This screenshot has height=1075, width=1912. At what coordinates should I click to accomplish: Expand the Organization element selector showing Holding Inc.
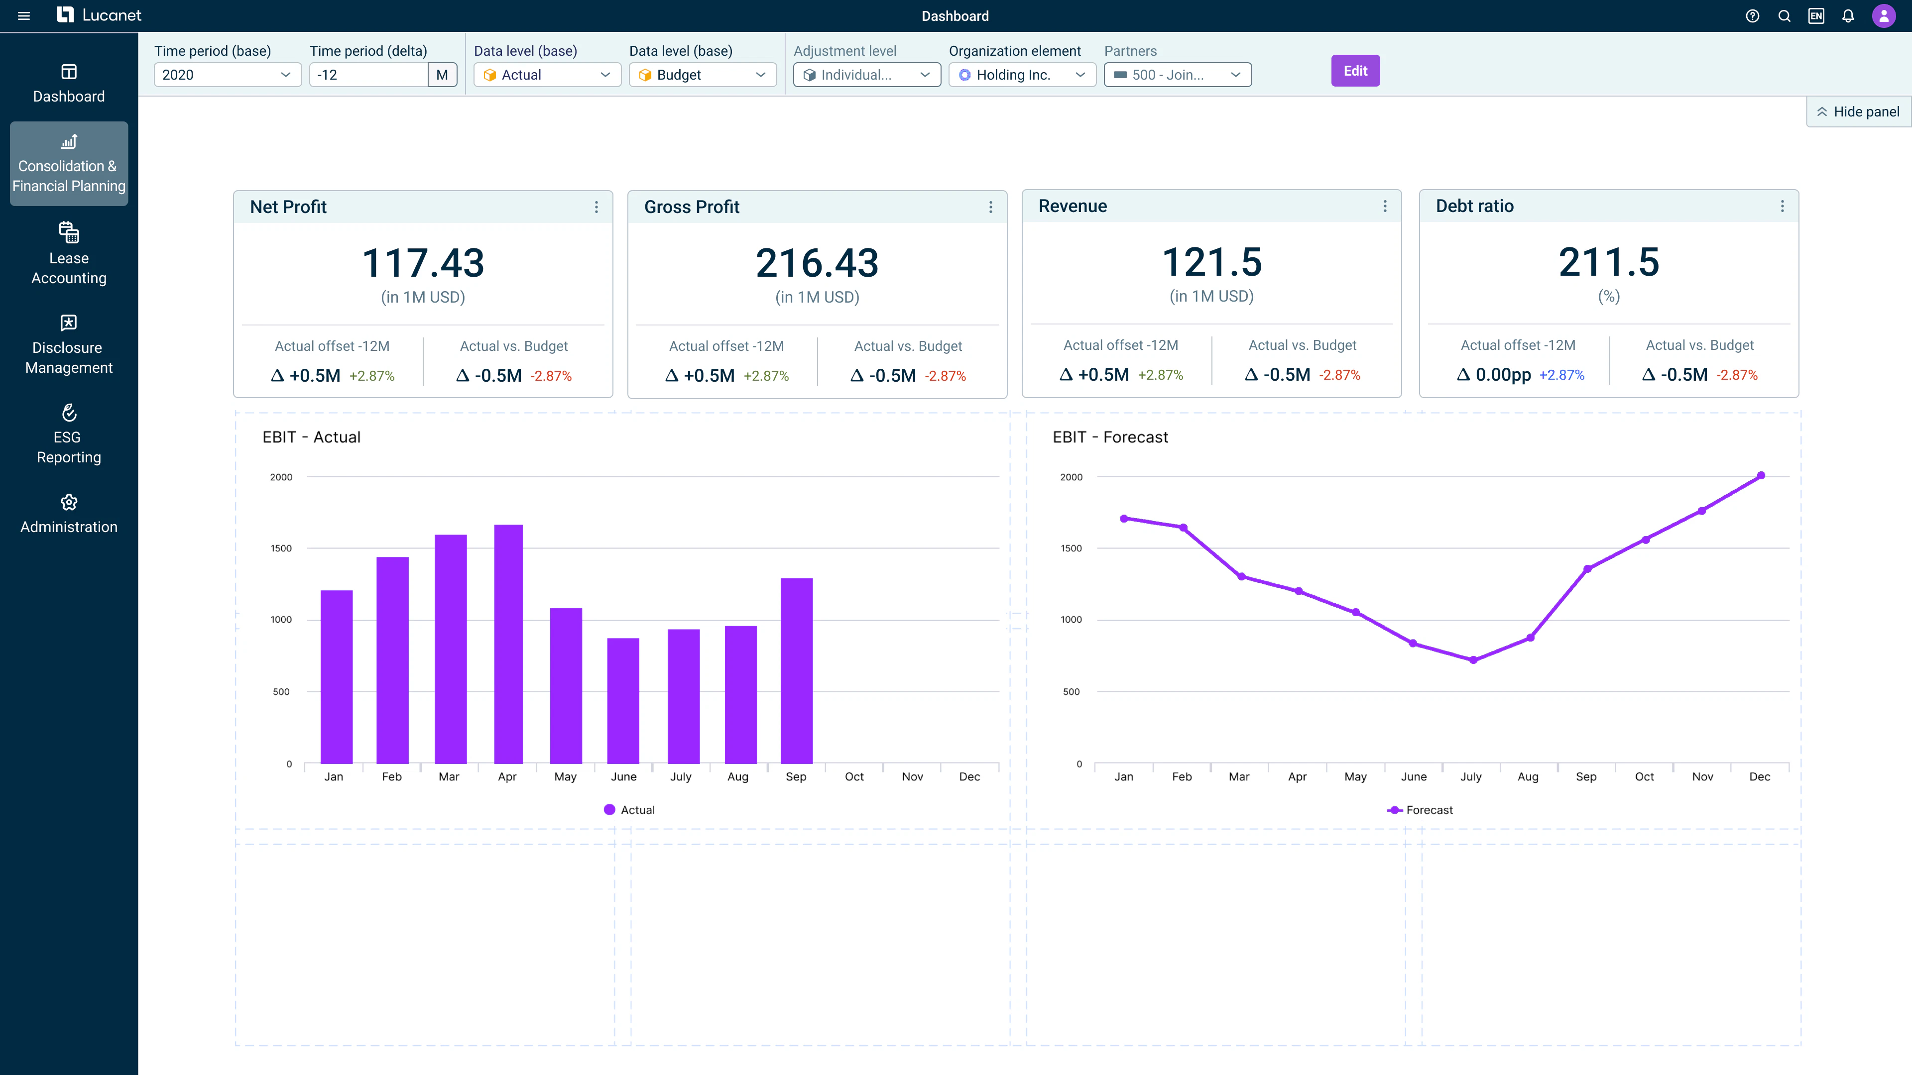[x=1022, y=74]
